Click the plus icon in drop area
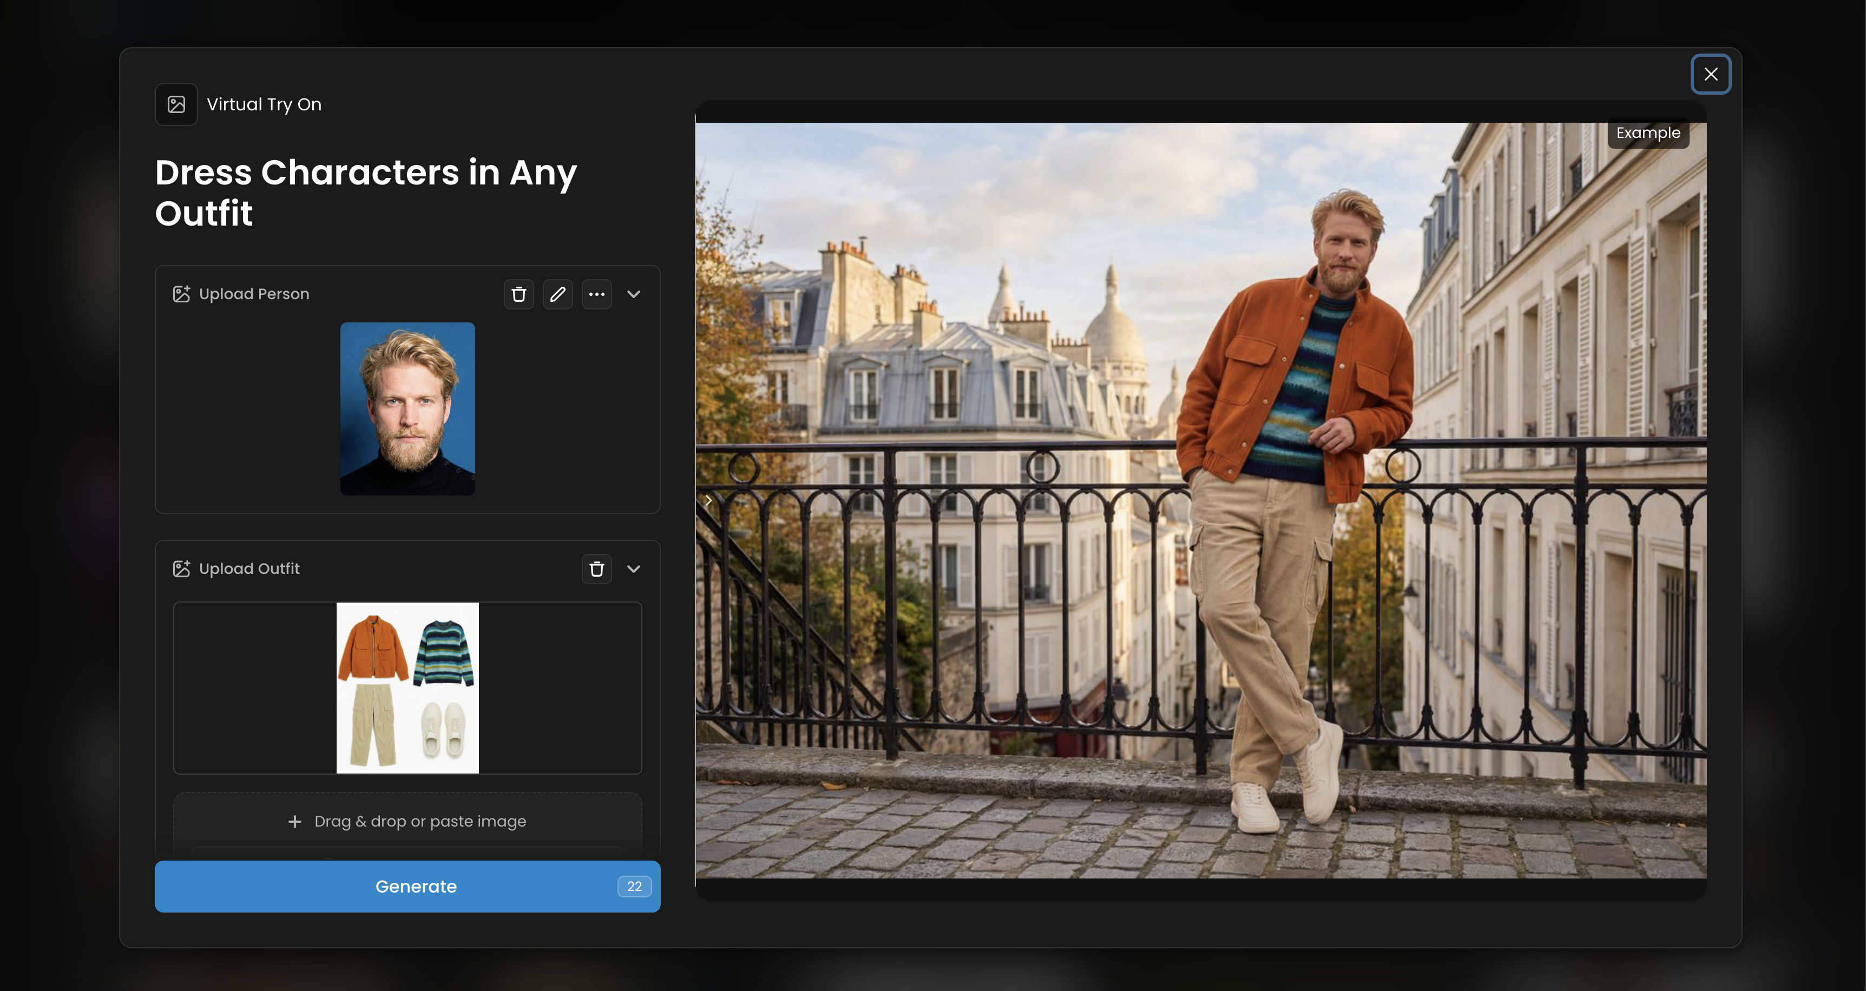1866x991 pixels. point(295,821)
